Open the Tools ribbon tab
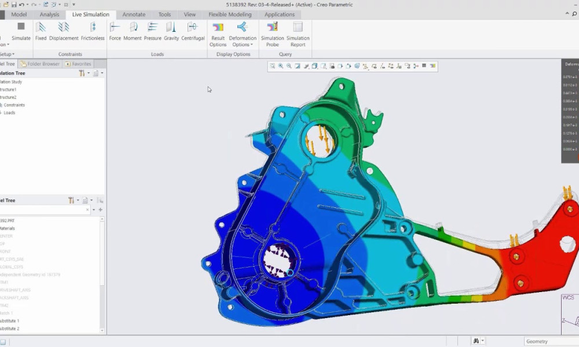Screen dimensions: 579x347 click(x=164, y=14)
